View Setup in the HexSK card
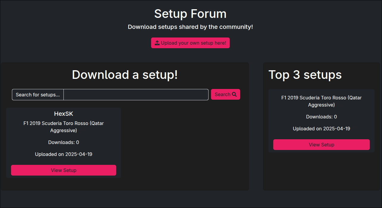The height and width of the screenshot is (208, 382). 63,170
